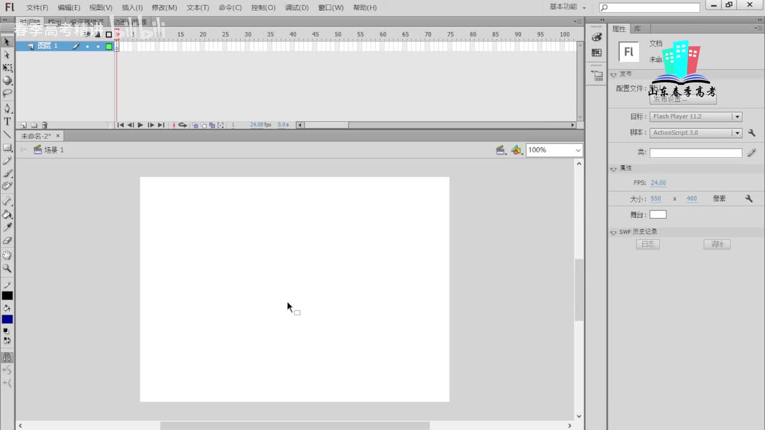Open the Color panel palette icon
765x430 pixels.
(x=596, y=37)
